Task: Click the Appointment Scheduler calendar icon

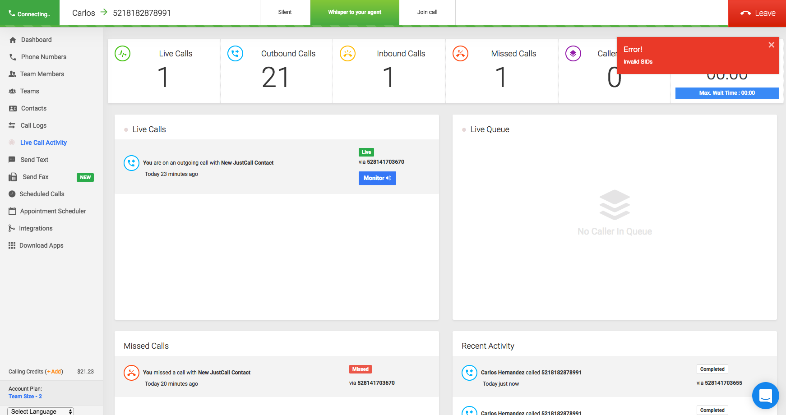Action: (x=12, y=211)
